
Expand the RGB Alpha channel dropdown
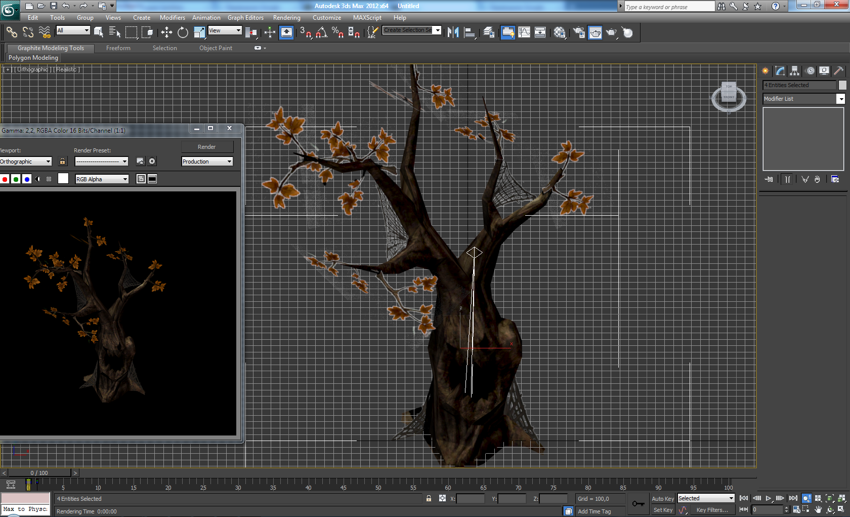coord(124,179)
